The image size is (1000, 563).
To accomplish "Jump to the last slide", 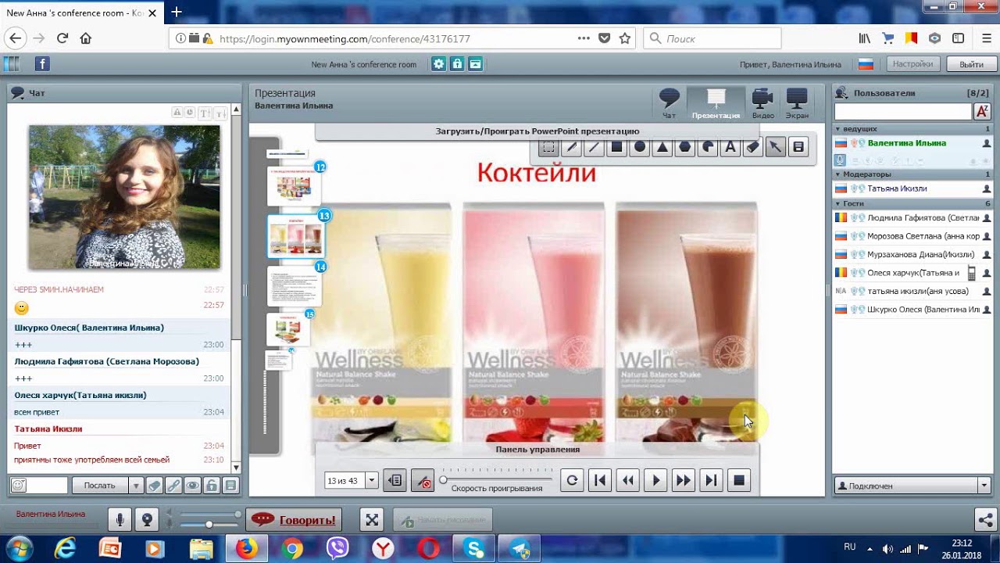I will click(711, 481).
